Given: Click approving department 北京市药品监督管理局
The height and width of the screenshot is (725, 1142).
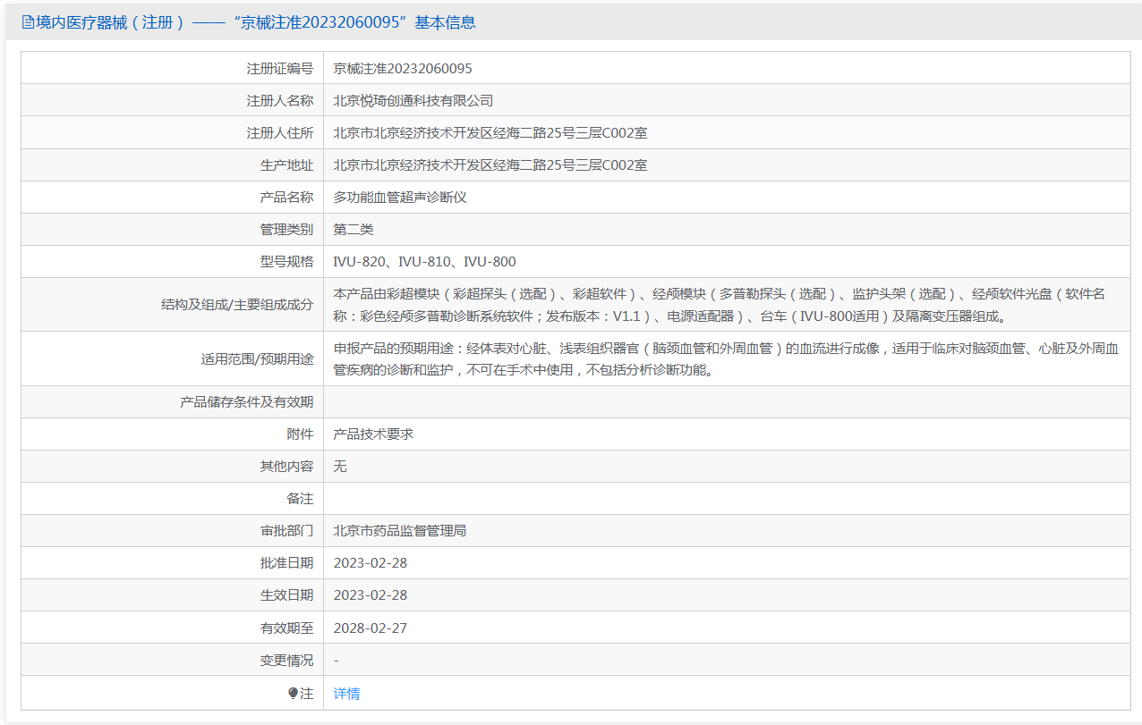Looking at the screenshot, I should click(x=400, y=531).
